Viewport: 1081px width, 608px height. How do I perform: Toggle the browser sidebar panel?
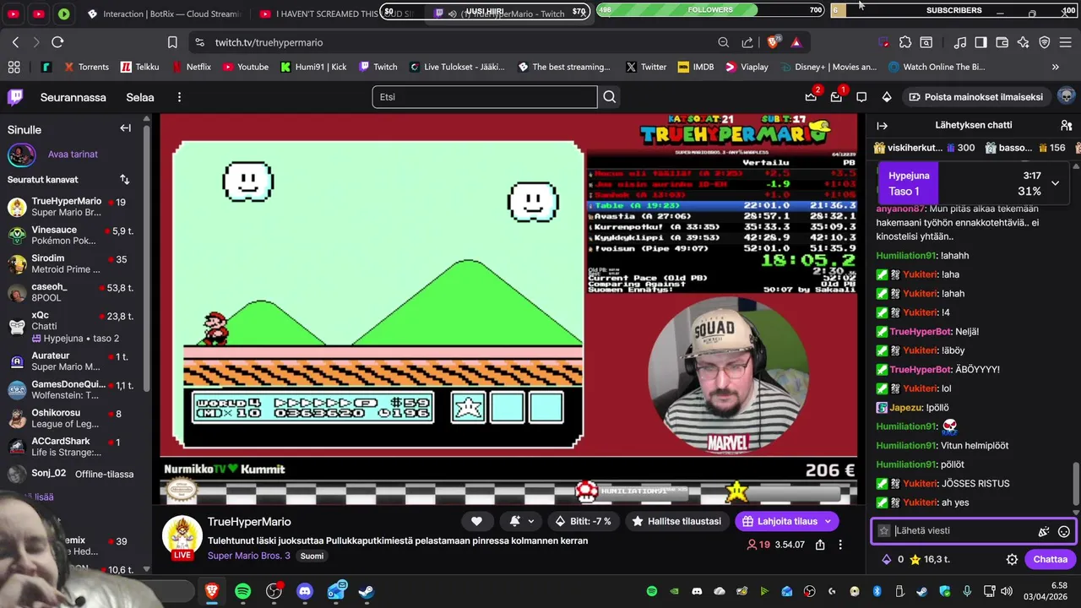tap(981, 42)
